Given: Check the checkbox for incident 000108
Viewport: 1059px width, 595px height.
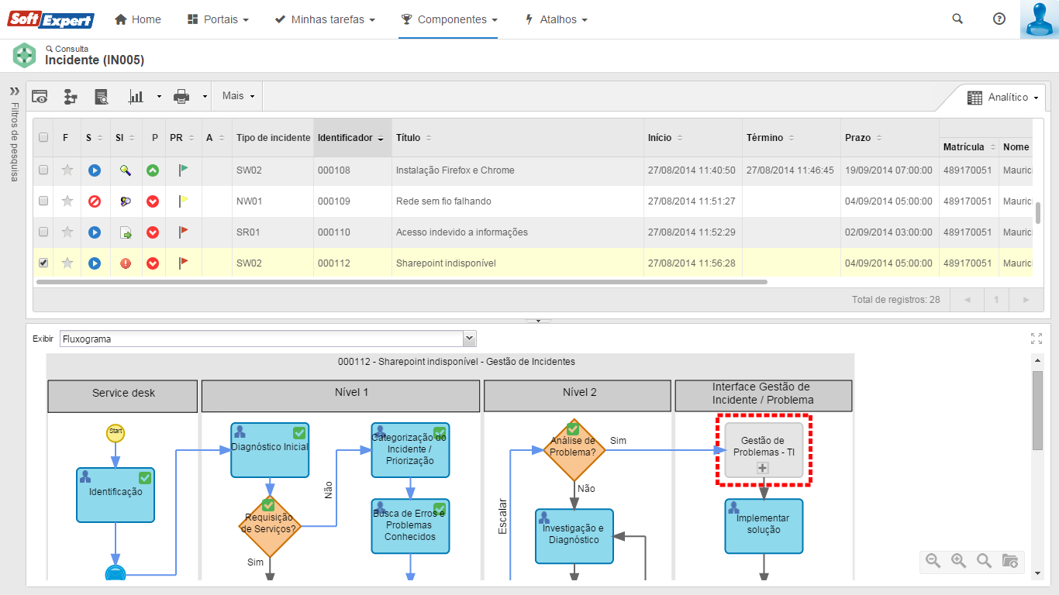Looking at the screenshot, I should coord(43,170).
